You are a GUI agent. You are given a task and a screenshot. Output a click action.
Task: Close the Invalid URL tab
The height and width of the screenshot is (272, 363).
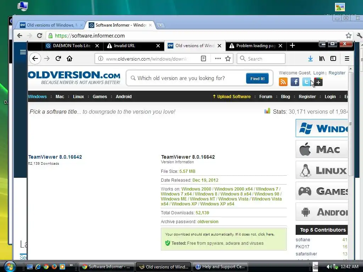coord(158,46)
